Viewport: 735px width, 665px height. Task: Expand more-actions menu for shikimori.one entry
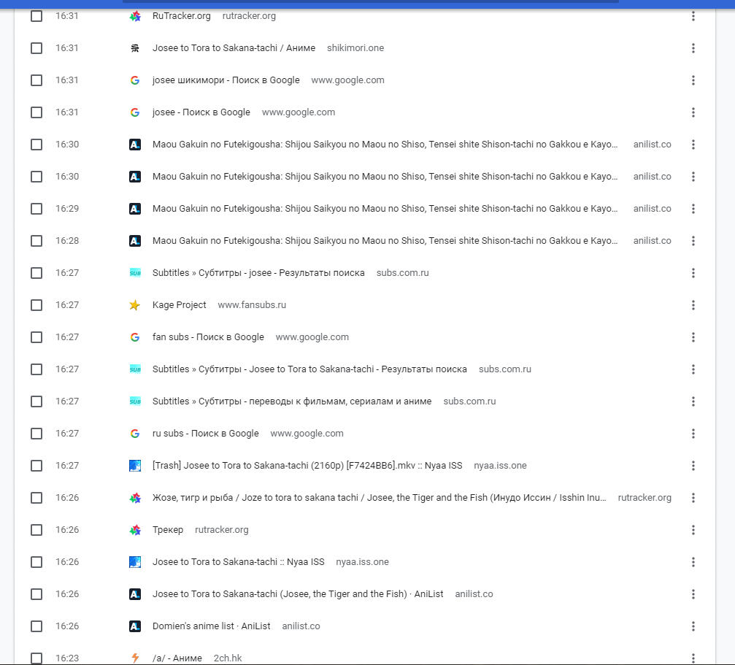point(693,48)
